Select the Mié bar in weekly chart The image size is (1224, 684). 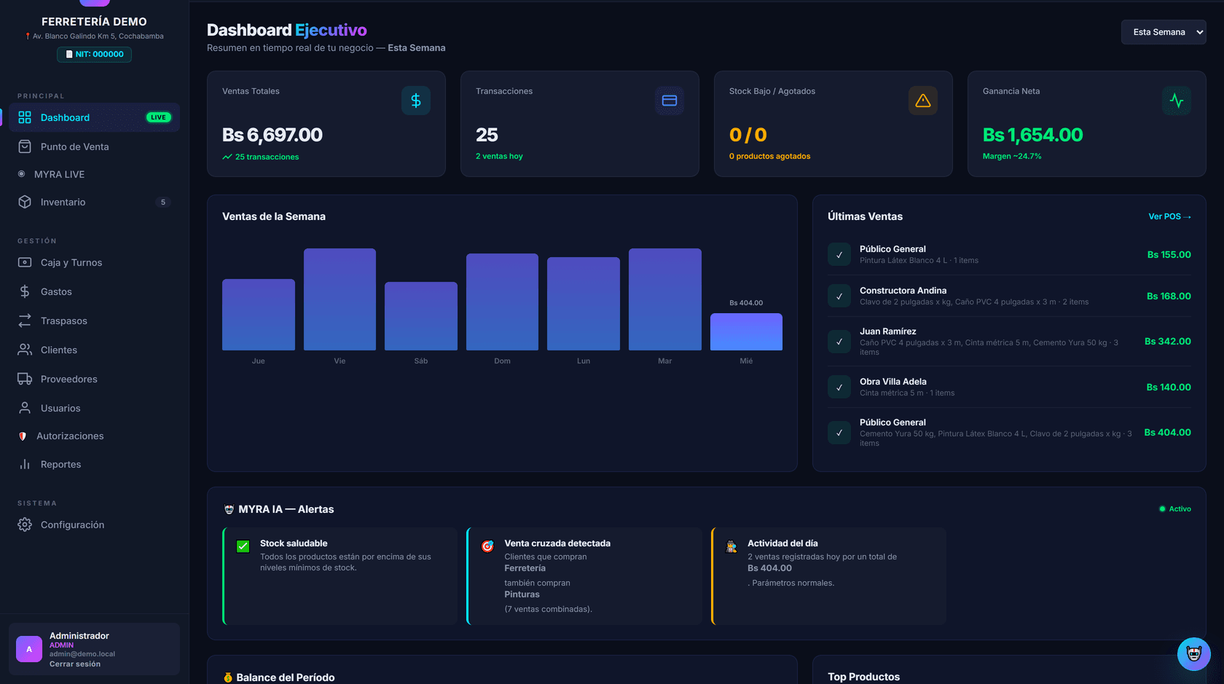click(746, 331)
